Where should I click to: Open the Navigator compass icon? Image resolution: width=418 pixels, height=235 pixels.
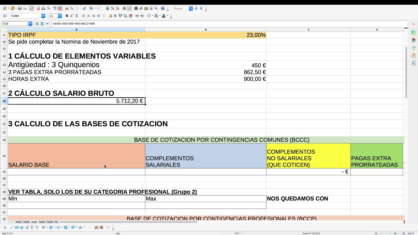141,8
